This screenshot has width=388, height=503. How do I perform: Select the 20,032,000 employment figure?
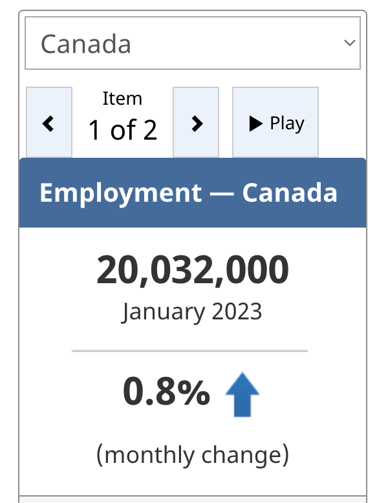click(x=193, y=271)
